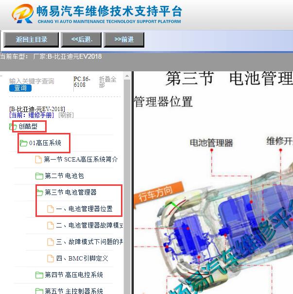Expand the 第四节 高压电控系统 folder

click(x=74, y=275)
